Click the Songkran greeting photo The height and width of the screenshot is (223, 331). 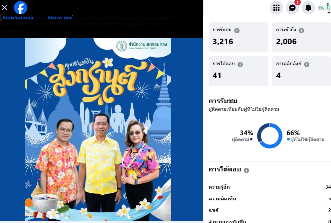coord(98,129)
